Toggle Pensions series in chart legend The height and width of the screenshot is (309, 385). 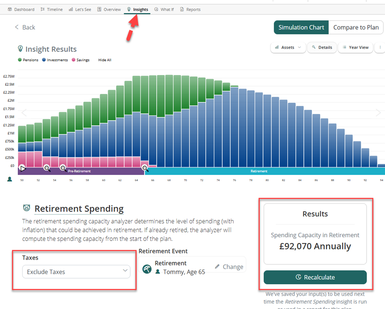click(28, 60)
